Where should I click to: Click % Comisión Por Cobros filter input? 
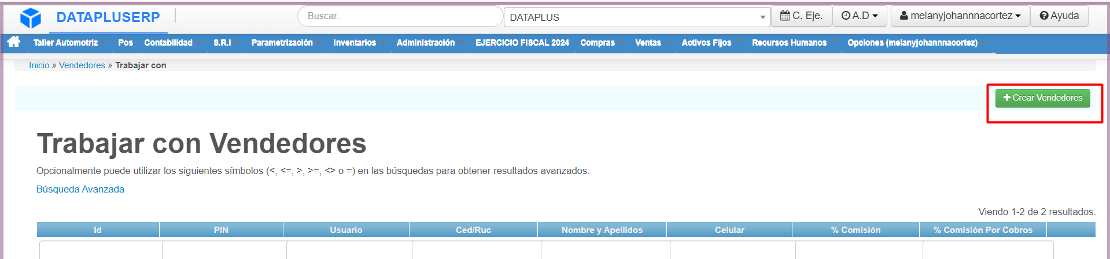pyautogui.click(x=988, y=250)
